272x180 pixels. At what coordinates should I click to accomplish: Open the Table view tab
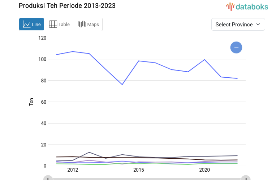(x=60, y=25)
